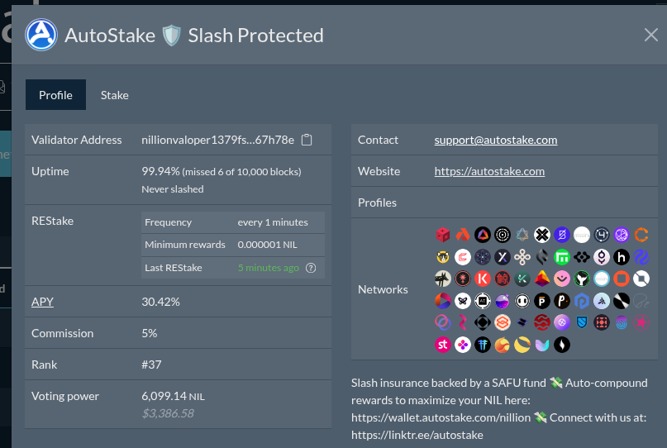Click the 'Never slashed' status text

click(x=173, y=189)
